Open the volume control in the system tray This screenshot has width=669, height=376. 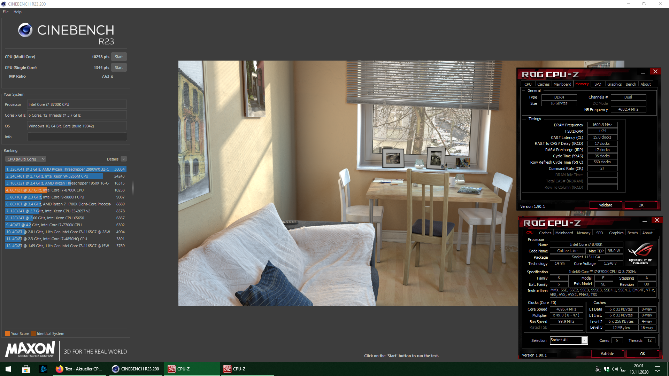[x=615, y=369]
